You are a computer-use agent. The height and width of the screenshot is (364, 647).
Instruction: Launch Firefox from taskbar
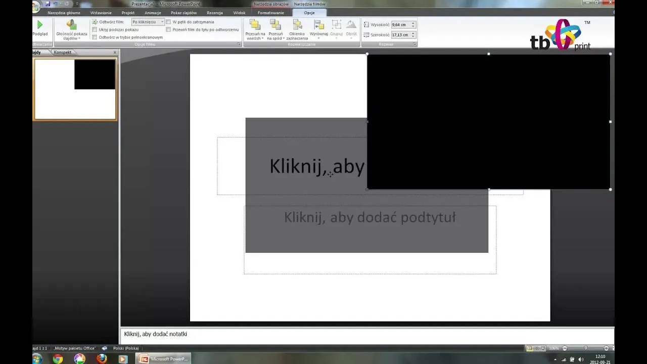(102, 359)
